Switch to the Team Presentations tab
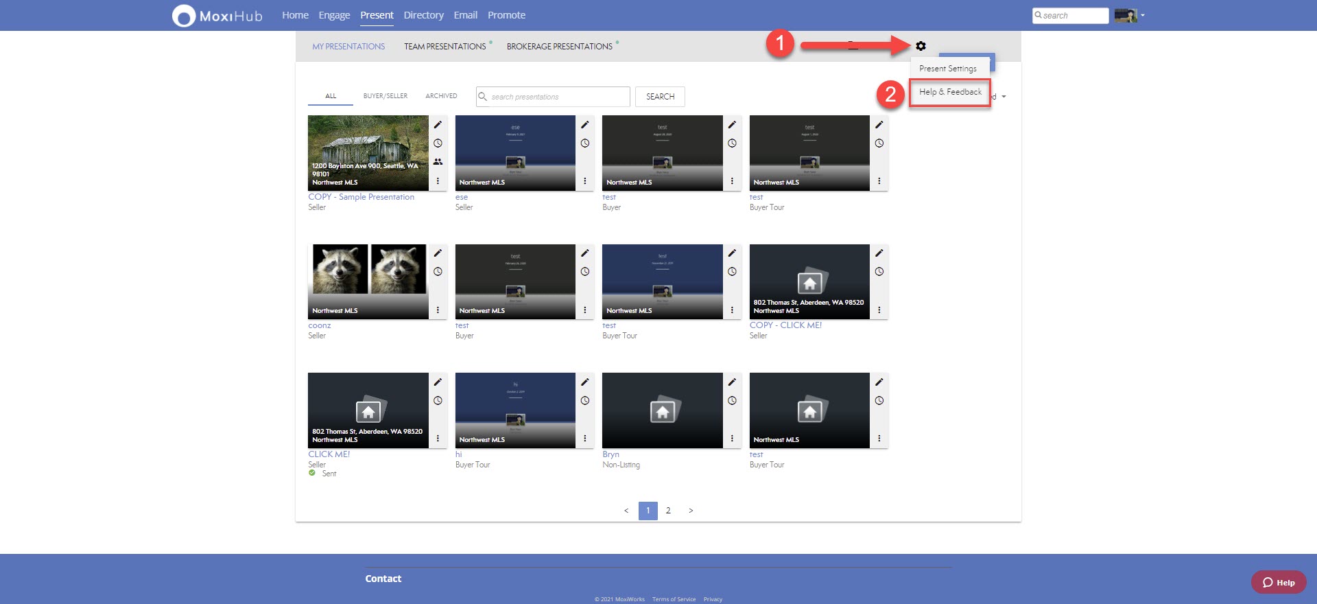 444,47
